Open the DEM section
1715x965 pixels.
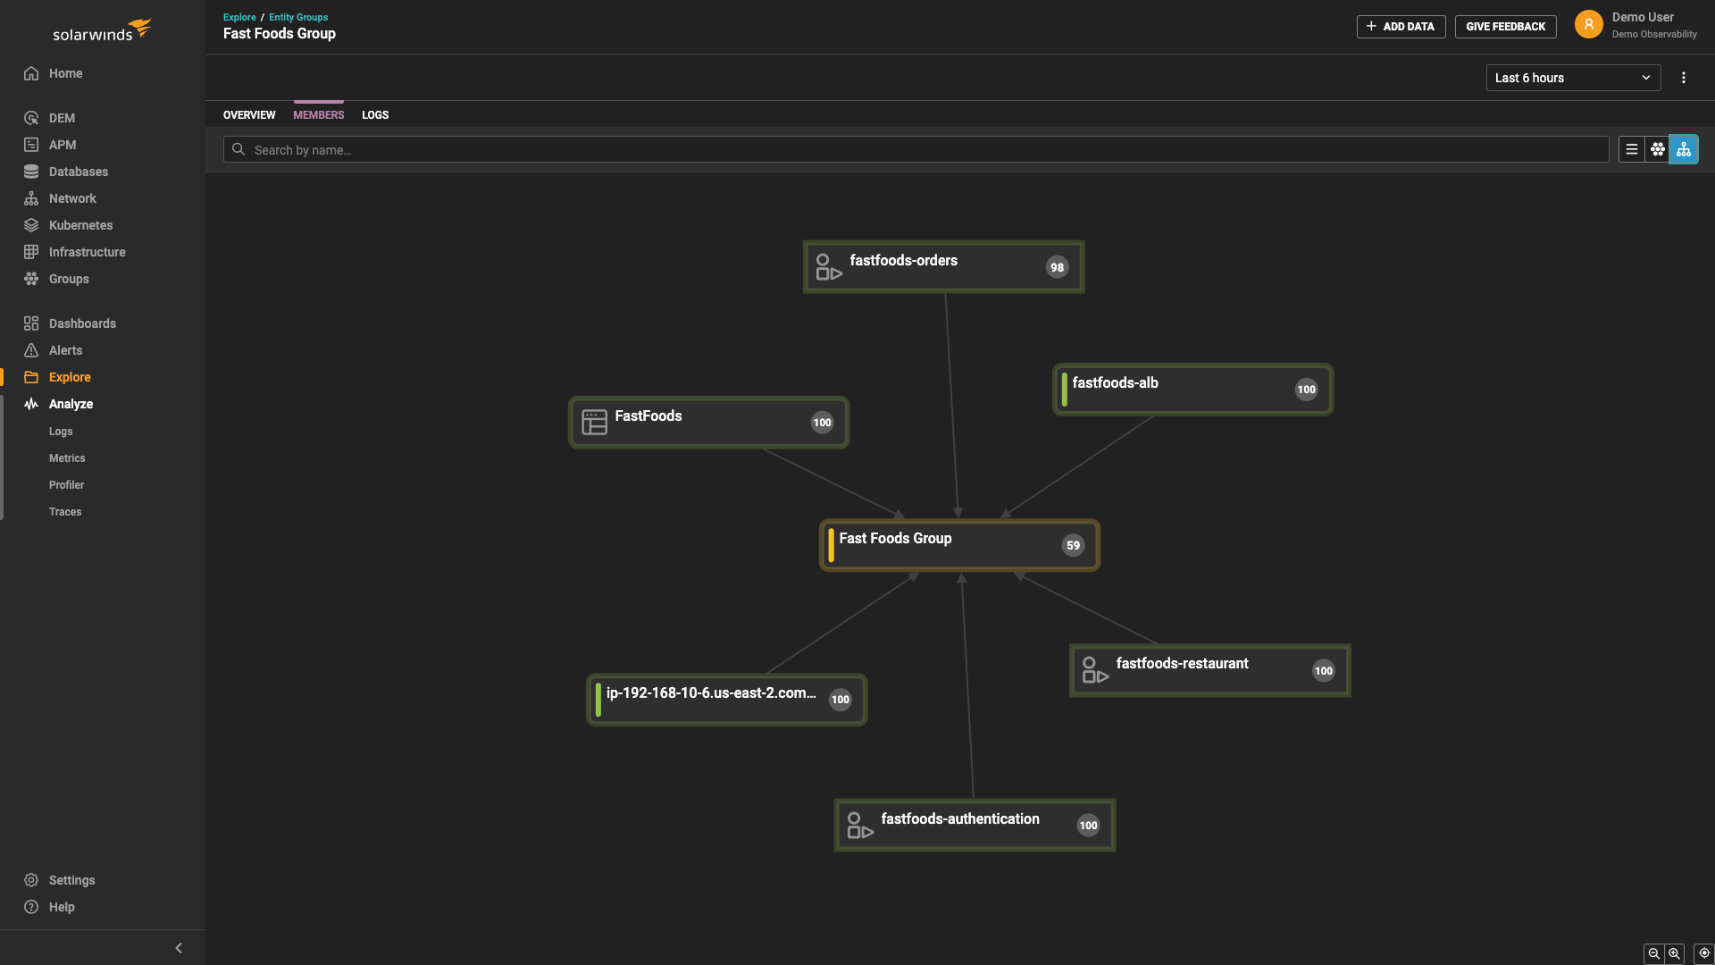click(62, 118)
